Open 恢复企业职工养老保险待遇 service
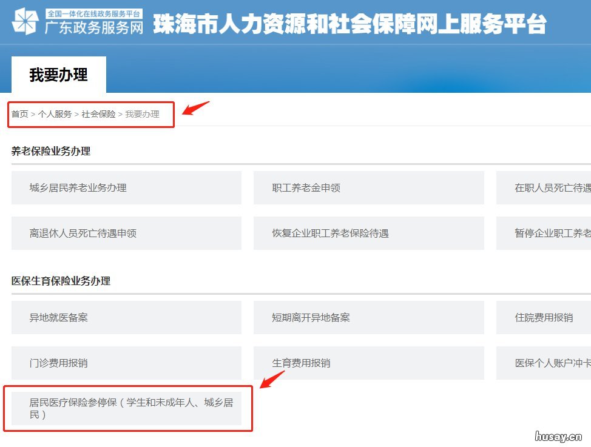 coord(368,232)
